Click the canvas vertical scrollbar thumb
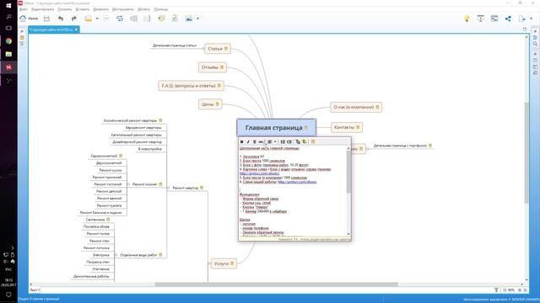Screen dimensions: 540x303 (526, 152)
